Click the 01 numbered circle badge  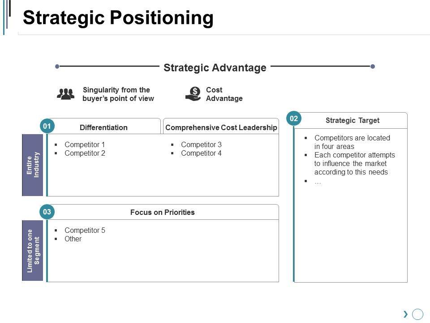47,127
